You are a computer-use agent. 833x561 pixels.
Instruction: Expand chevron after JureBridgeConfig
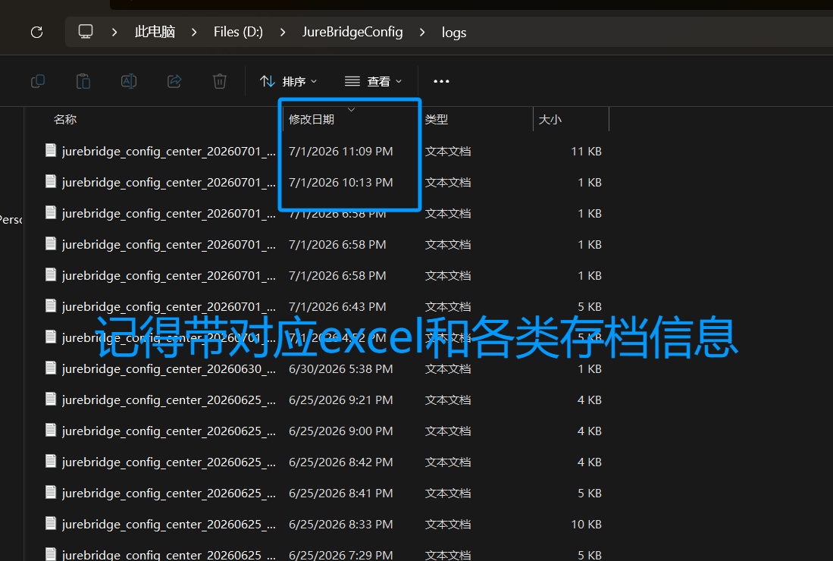tap(422, 33)
